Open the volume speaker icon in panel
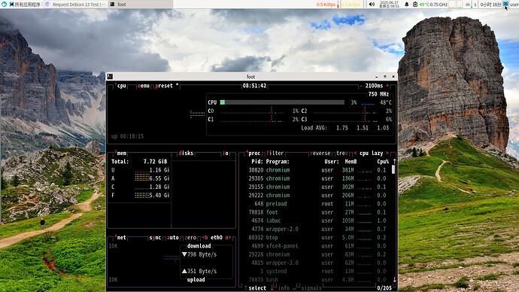This screenshot has width=519, height=292. [372, 5]
